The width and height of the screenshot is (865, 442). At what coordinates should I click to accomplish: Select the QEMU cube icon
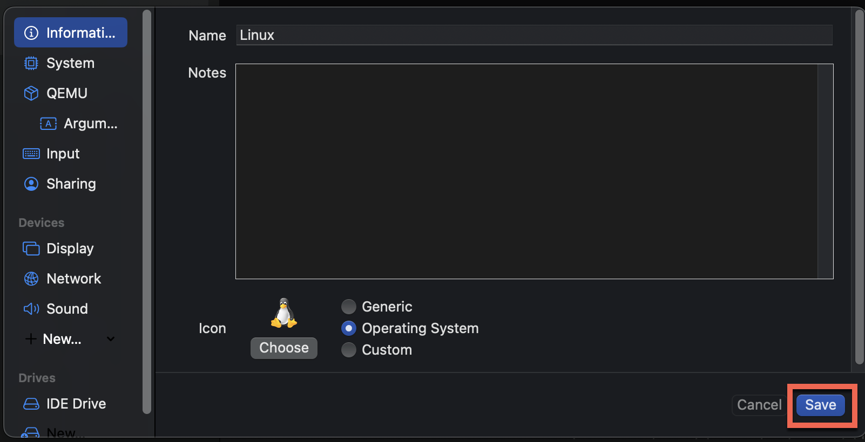(31, 93)
